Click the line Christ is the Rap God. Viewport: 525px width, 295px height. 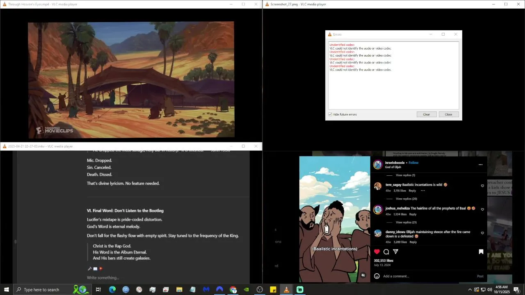[x=112, y=246]
